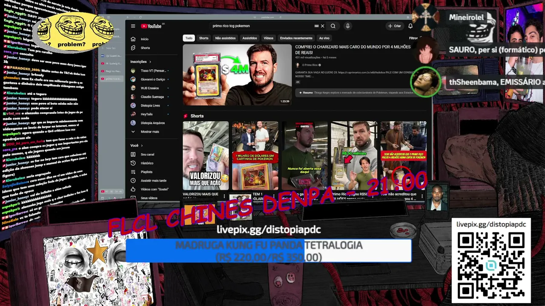Click the '431 mil visualizações' view count
545x306 pixels.
(308, 57)
